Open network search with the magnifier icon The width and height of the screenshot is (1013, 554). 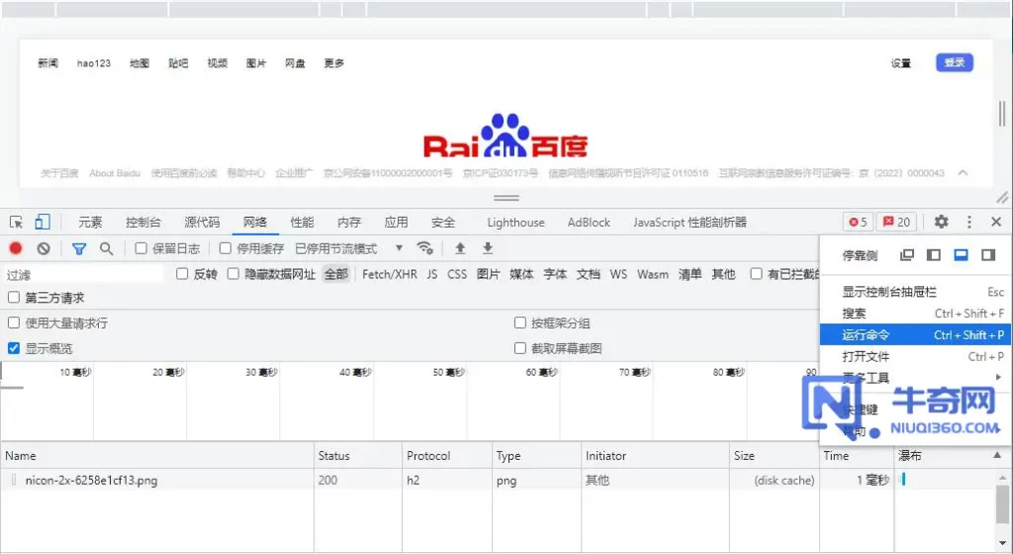(x=107, y=248)
